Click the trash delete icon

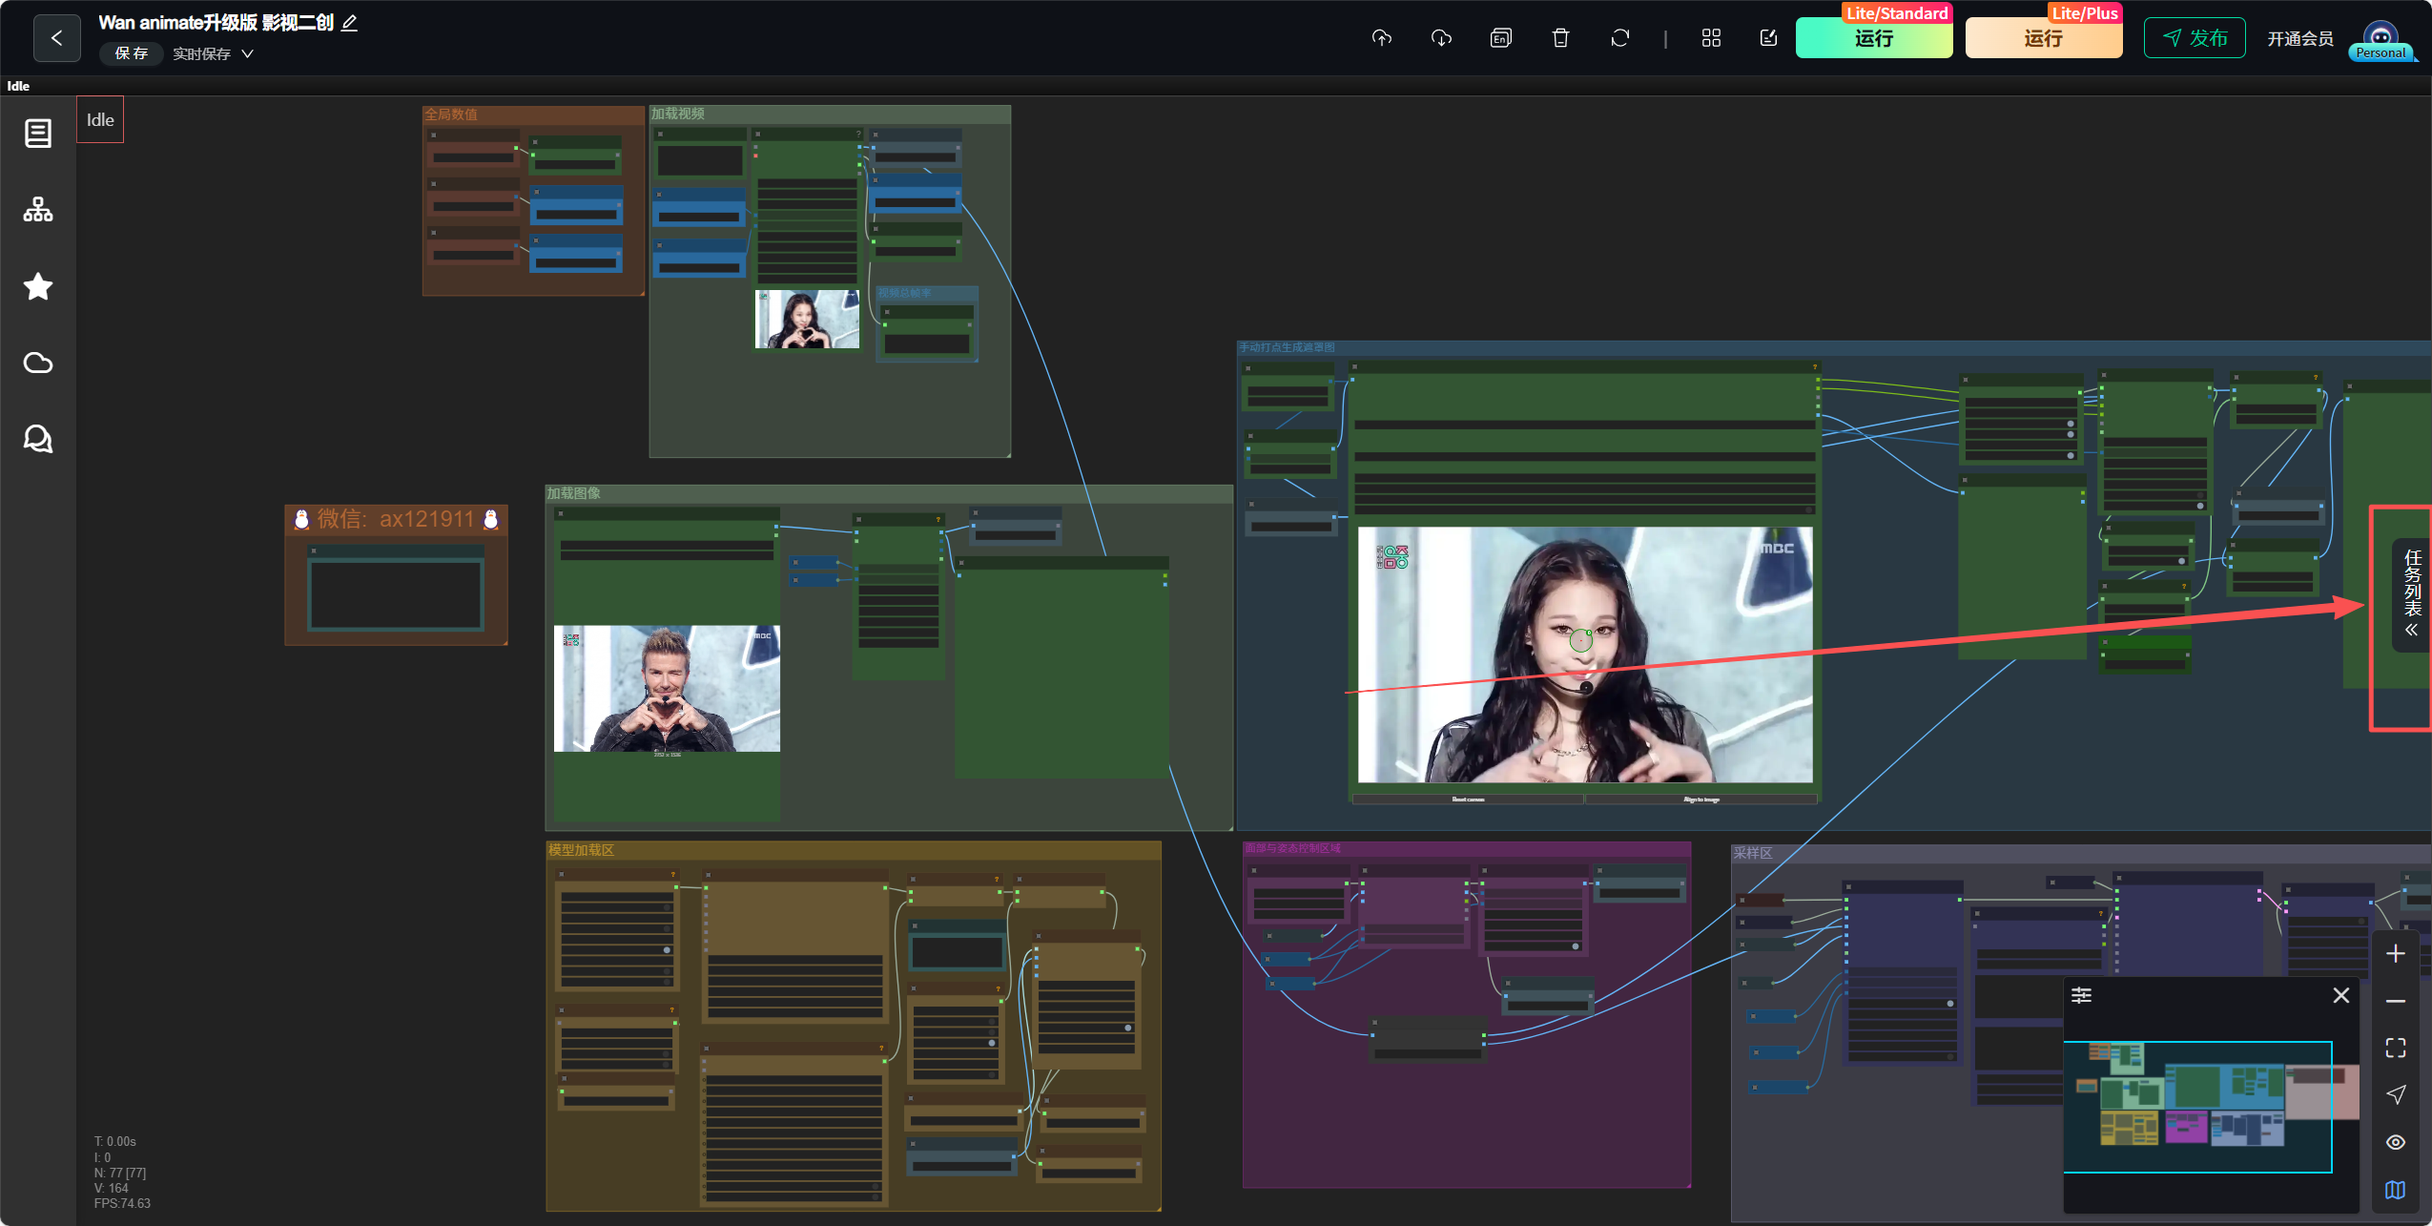(1560, 38)
